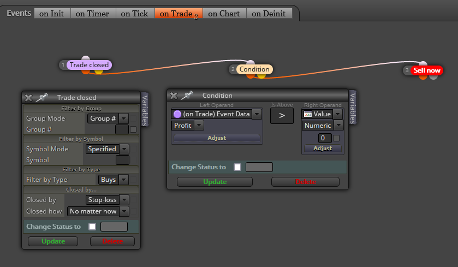The height and width of the screenshot is (267, 458).
Task: Click Adjust under the Right Operand
Action: click(x=323, y=148)
